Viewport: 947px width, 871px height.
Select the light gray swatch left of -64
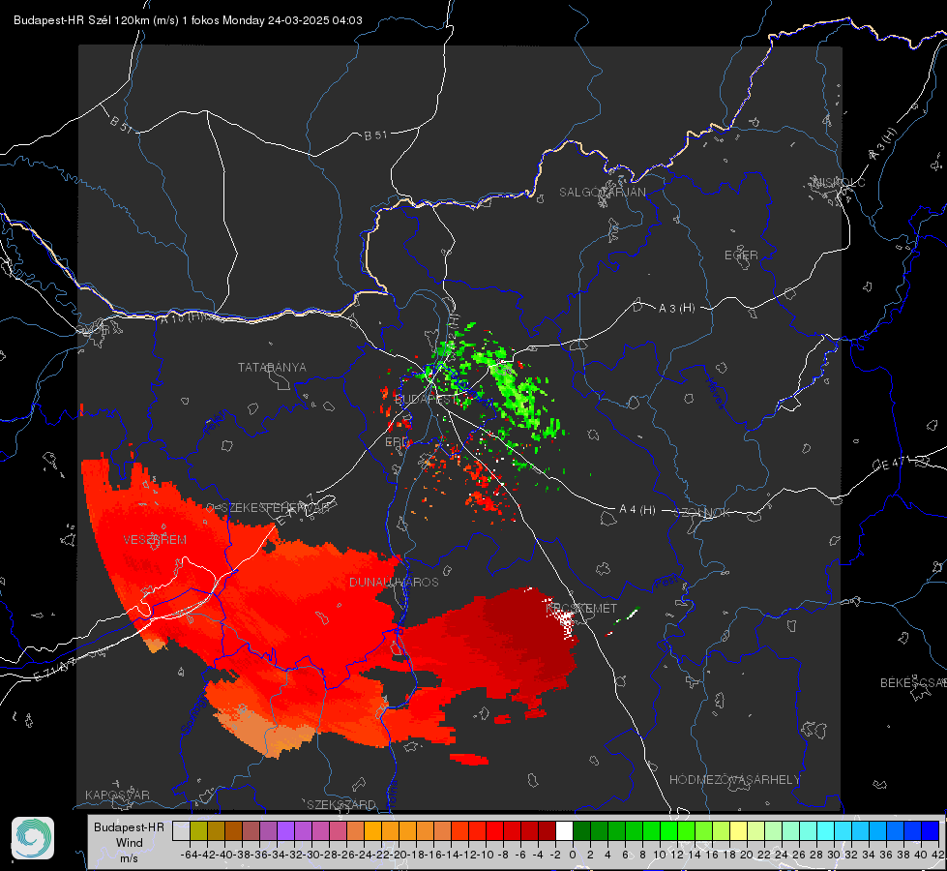181,830
